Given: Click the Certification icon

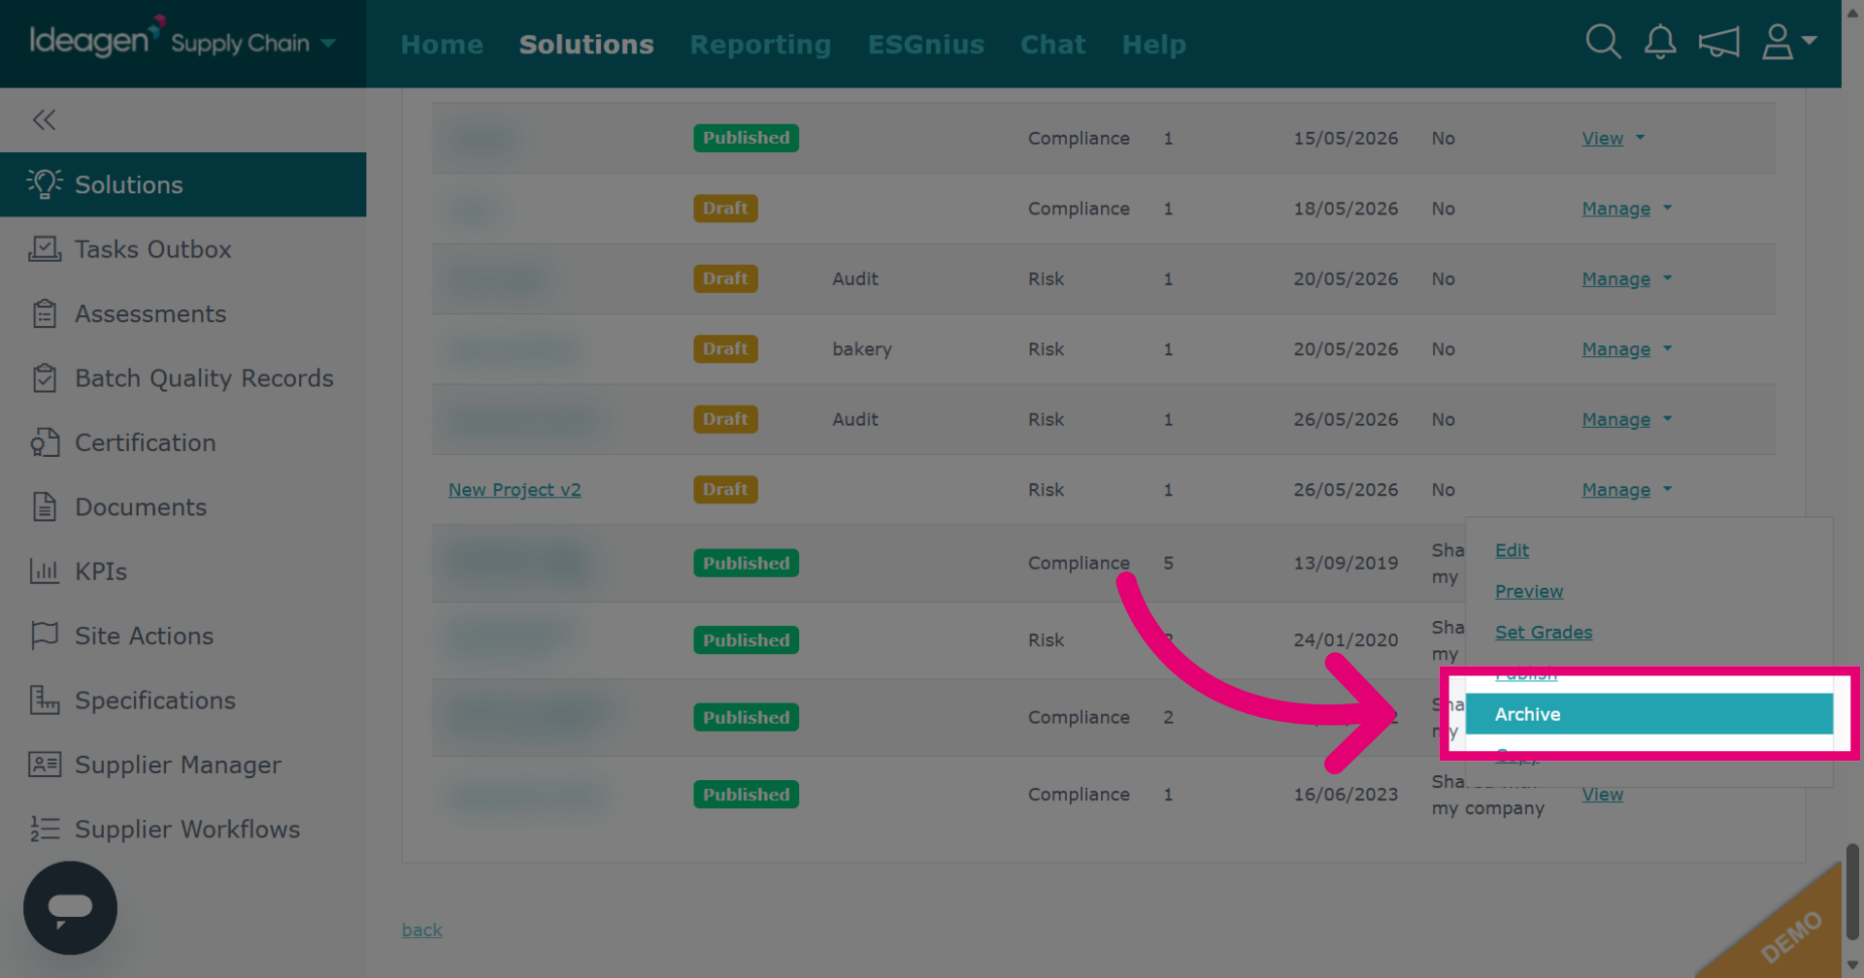Looking at the screenshot, I should click(45, 442).
